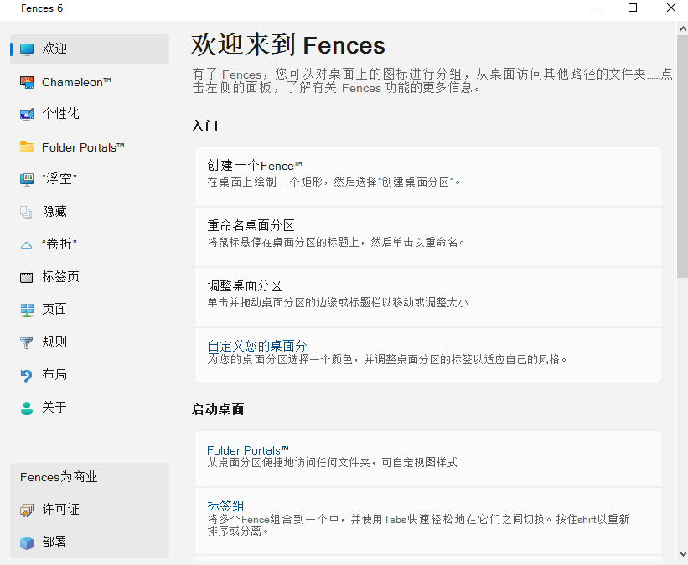Click the 自定义您的桌面分 link

(257, 346)
